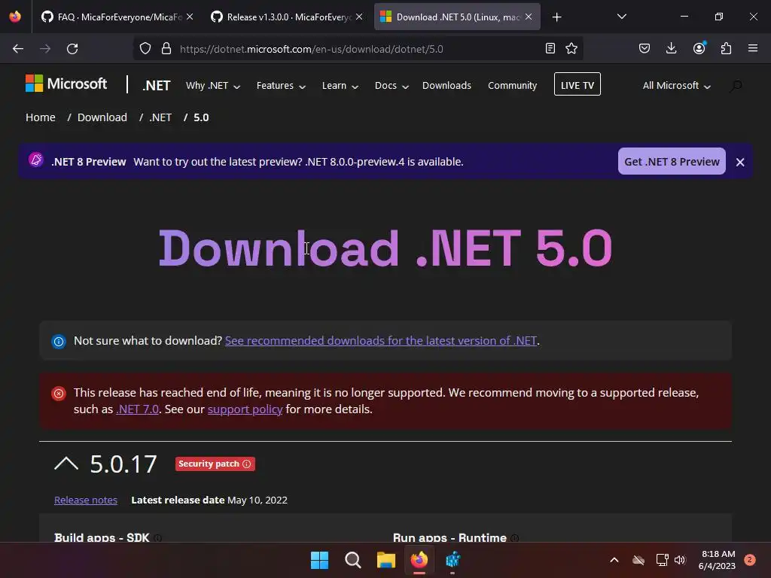Image resolution: width=771 pixels, height=578 pixels.
Task: Click the address bar URL field
Action: [x=359, y=49]
